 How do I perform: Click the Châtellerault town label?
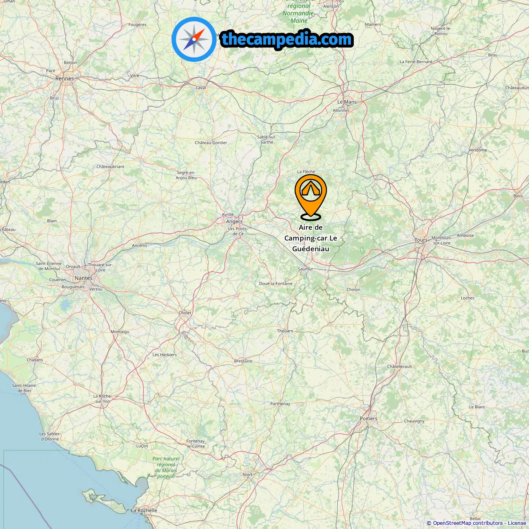pyautogui.click(x=400, y=367)
